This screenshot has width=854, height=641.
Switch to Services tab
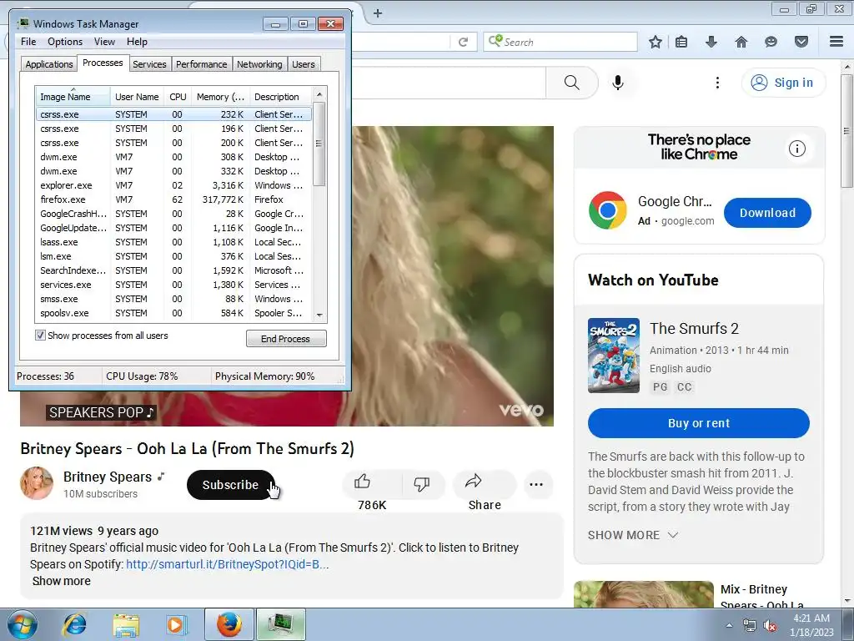pyautogui.click(x=149, y=64)
